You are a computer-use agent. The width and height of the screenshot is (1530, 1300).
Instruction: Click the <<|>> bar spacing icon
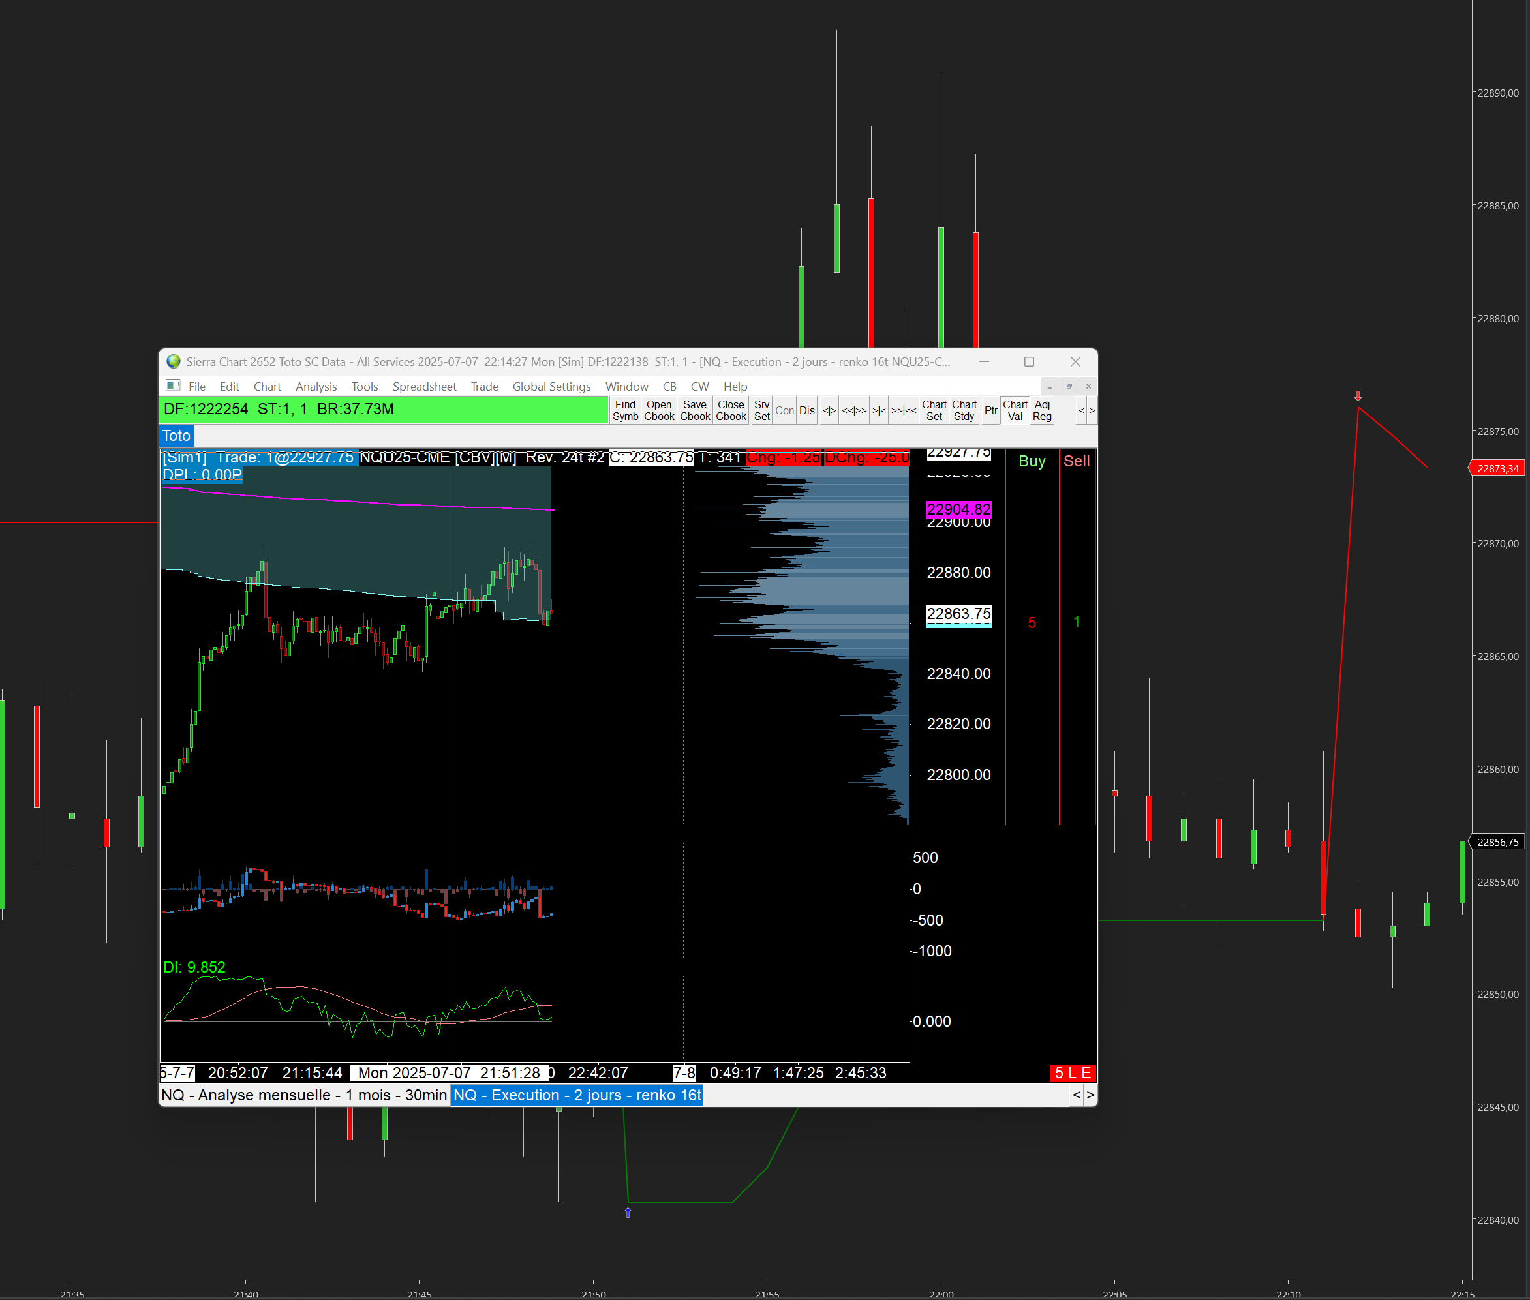pyautogui.click(x=854, y=410)
